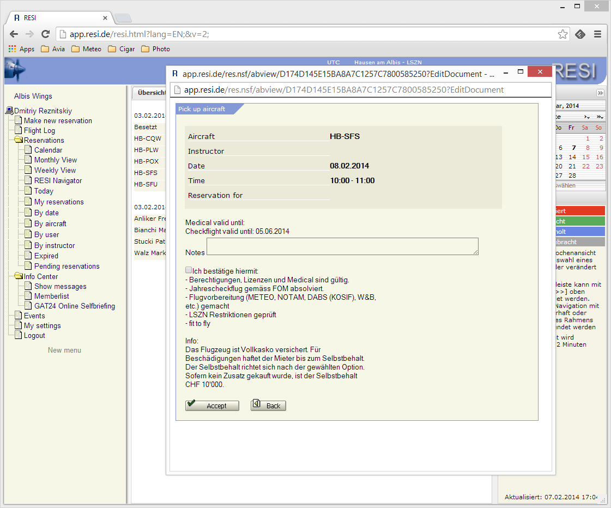Type in the Notes text field

pyautogui.click(x=342, y=246)
